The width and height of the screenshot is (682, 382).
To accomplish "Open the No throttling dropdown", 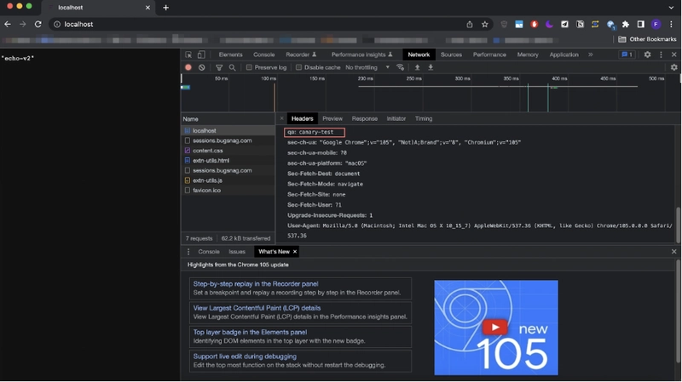I will click(367, 67).
